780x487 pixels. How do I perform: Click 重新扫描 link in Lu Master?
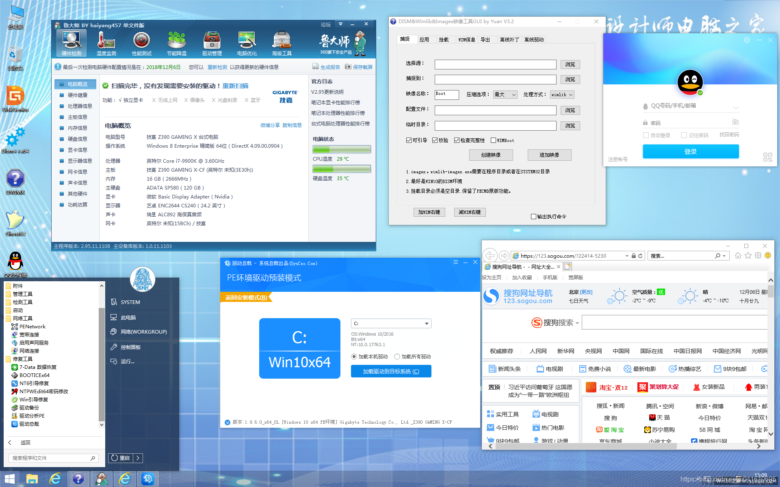[x=235, y=86]
